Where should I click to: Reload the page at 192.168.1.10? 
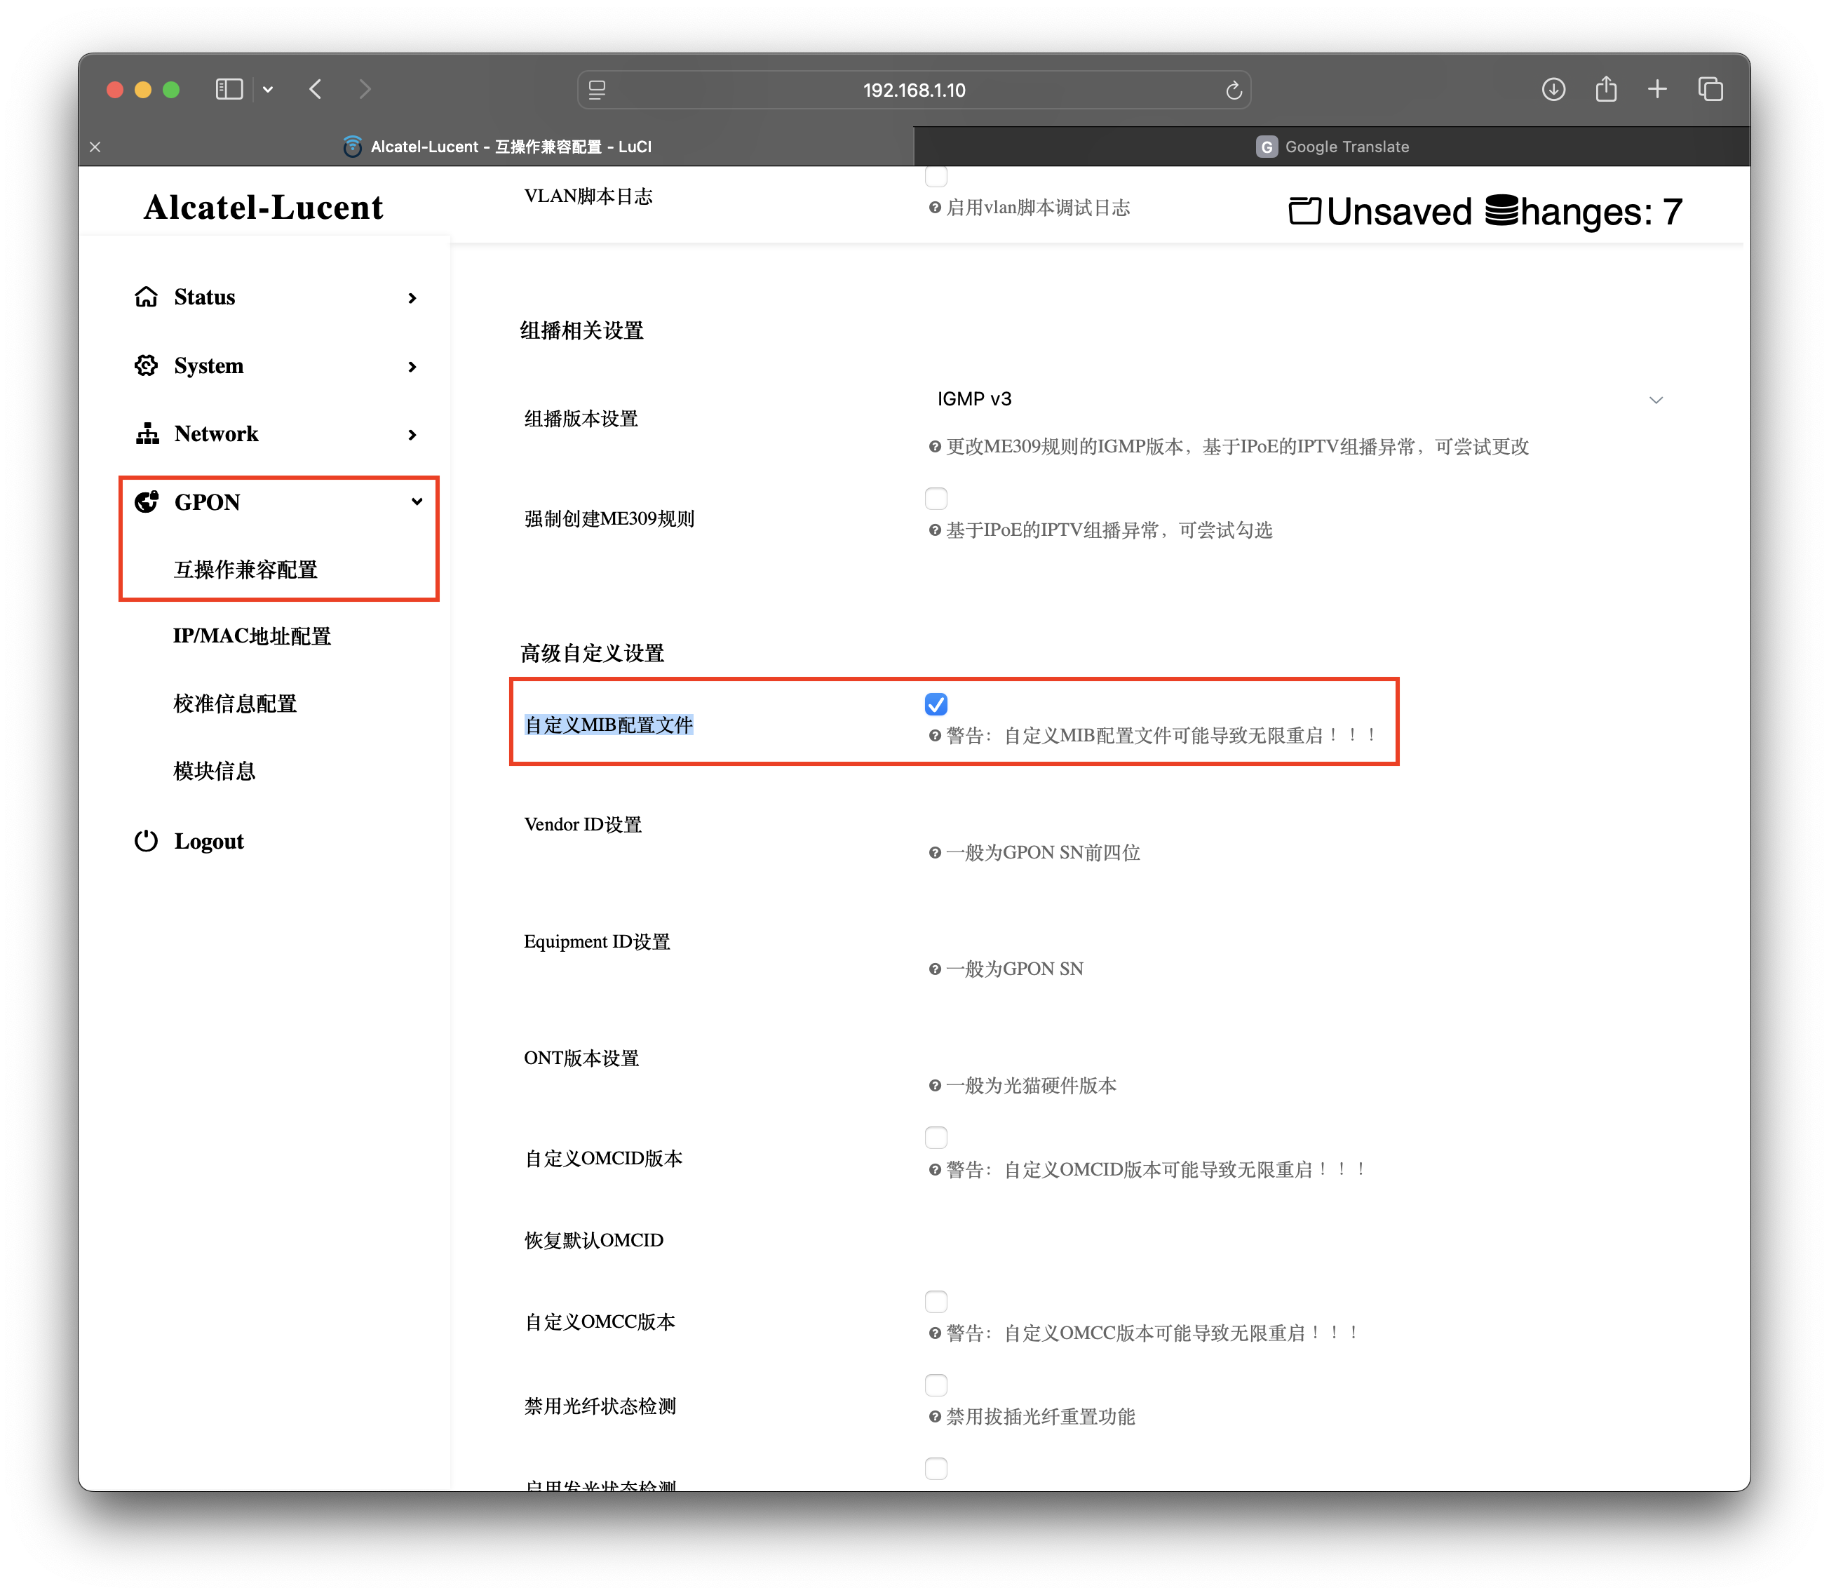[x=1234, y=90]
